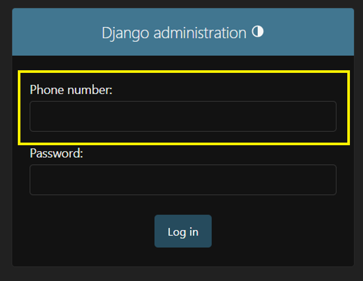363x281 pixels.
Task: Switch color theme beside Django administration title
Action: (257, 32)
